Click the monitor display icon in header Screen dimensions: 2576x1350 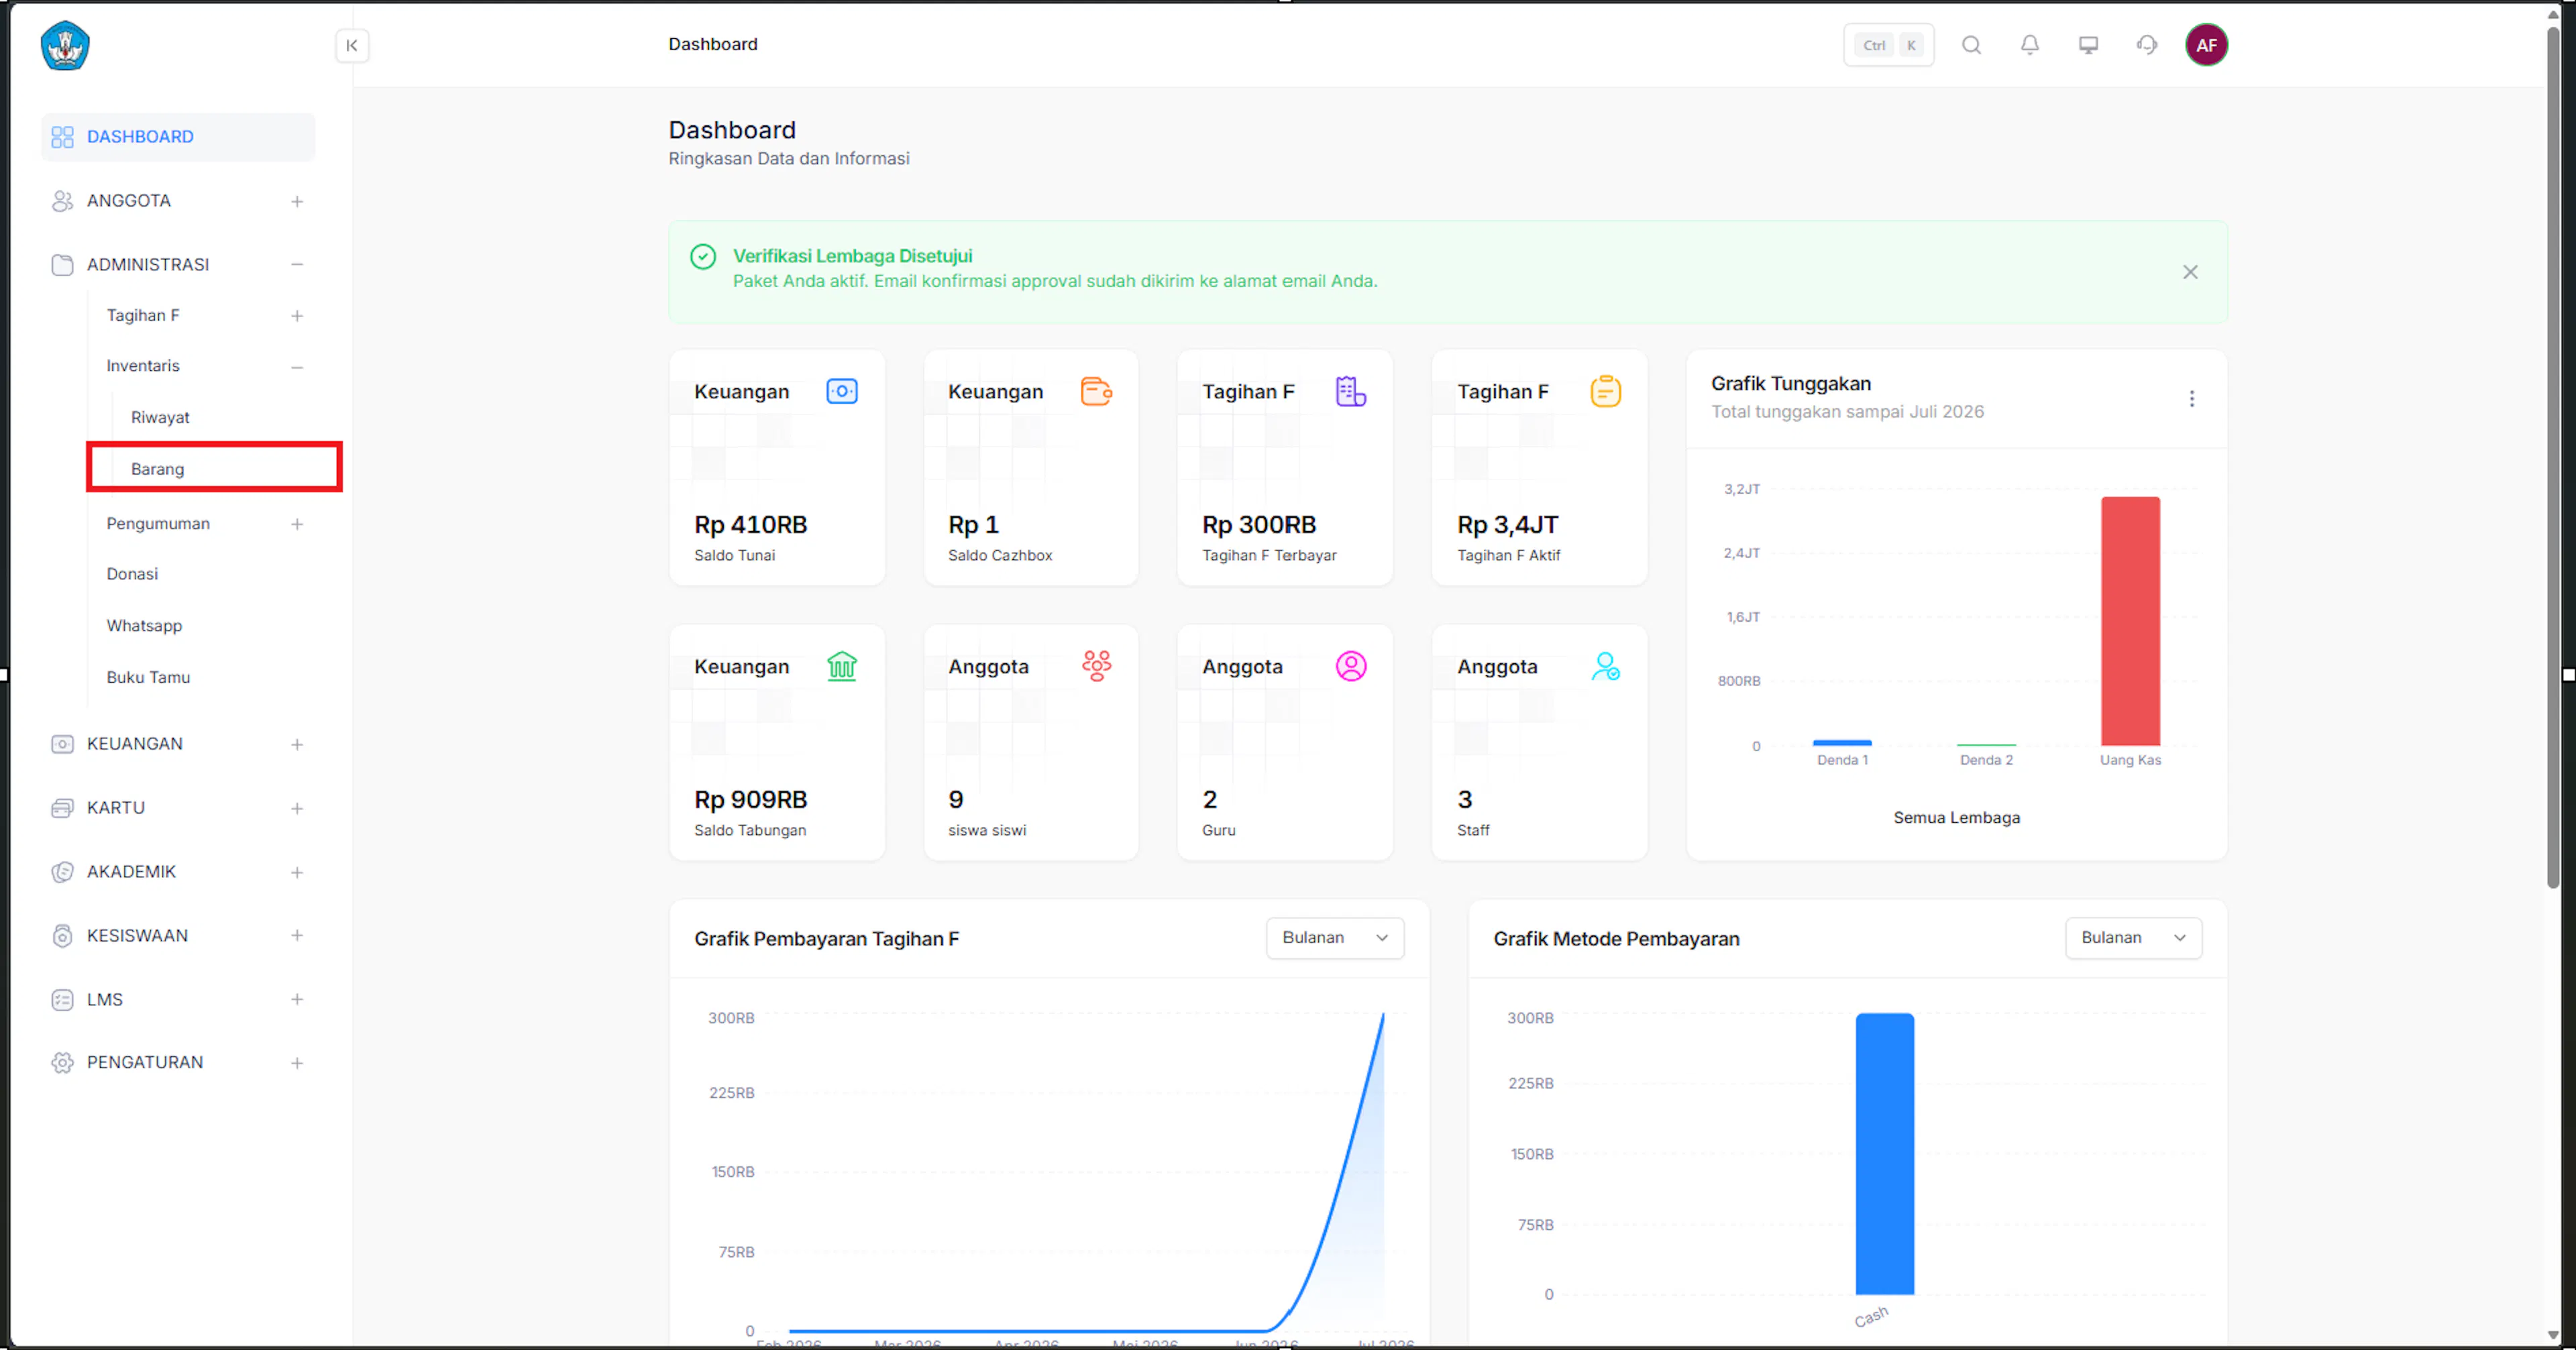click(x=2088, y=45)
